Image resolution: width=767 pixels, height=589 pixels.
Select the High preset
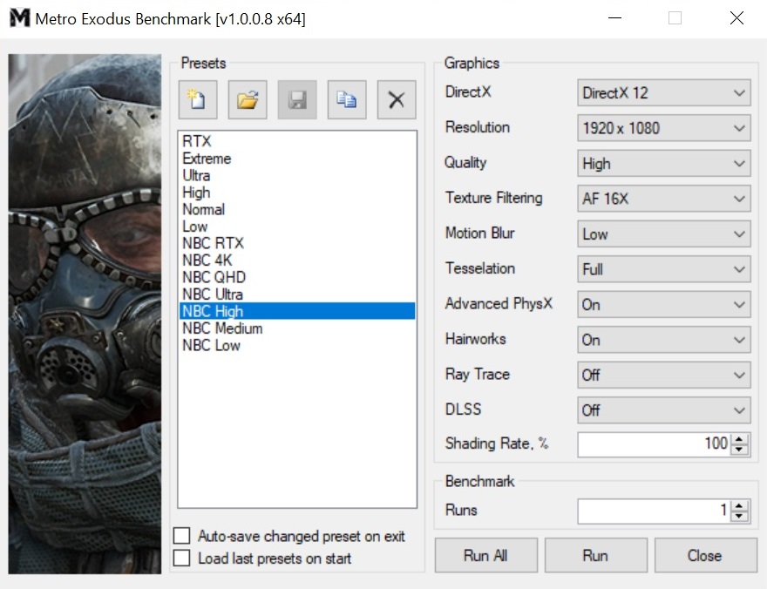[x=297, y=193]
